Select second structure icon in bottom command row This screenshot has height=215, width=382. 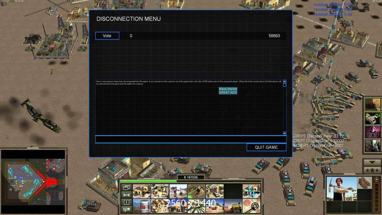point(160,206)
